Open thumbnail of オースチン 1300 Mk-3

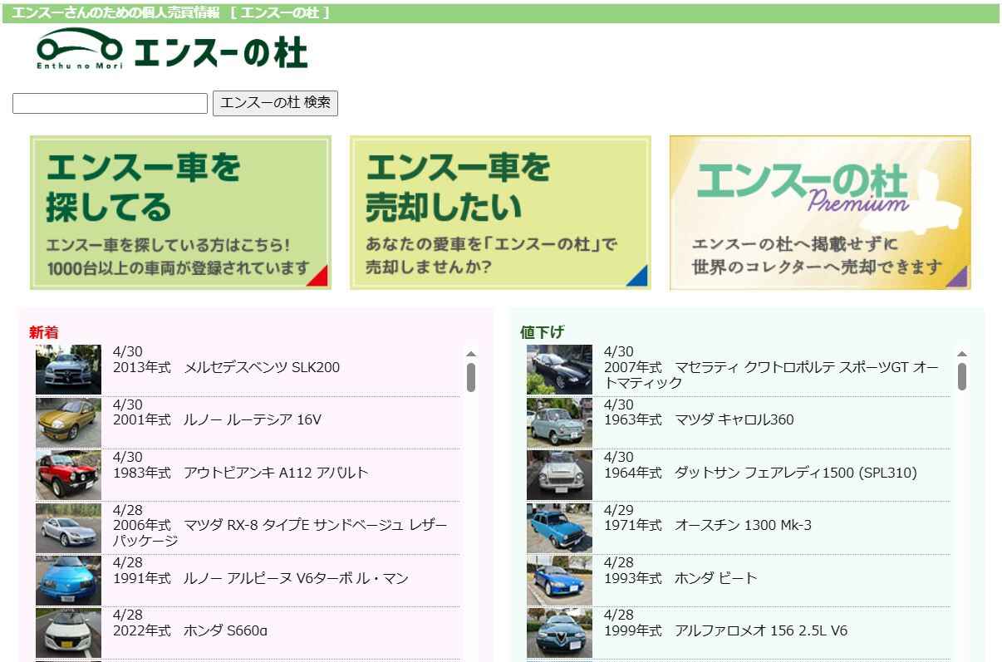click(559, 527)
